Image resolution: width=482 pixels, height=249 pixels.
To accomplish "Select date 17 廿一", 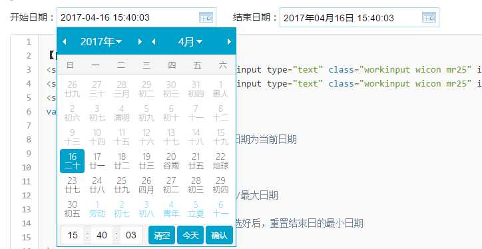I will click(97, 161).
